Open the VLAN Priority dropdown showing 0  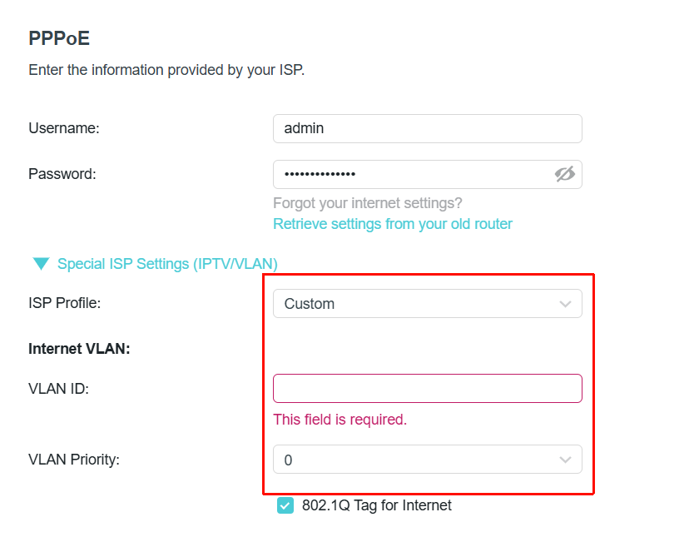coord(427,459)
